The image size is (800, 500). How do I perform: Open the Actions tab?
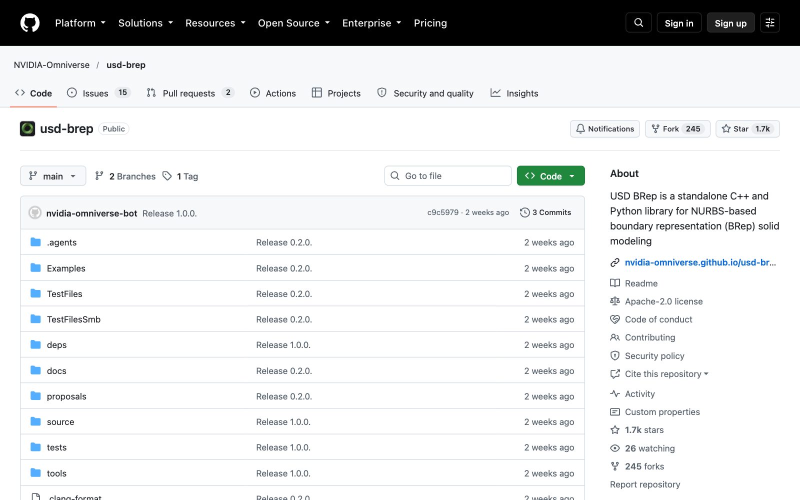coord(273,93)
